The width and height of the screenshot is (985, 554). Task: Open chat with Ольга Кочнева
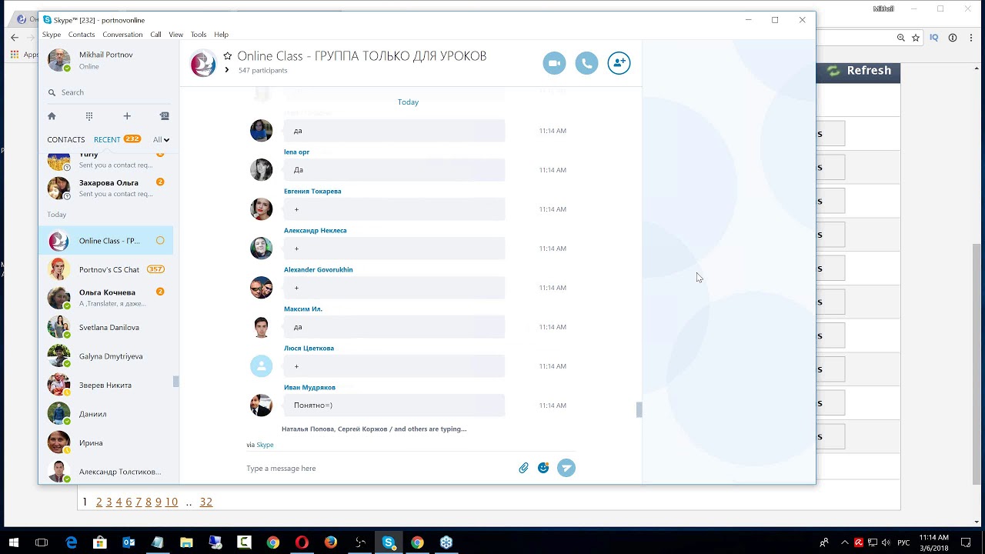(x=106, y=298)
